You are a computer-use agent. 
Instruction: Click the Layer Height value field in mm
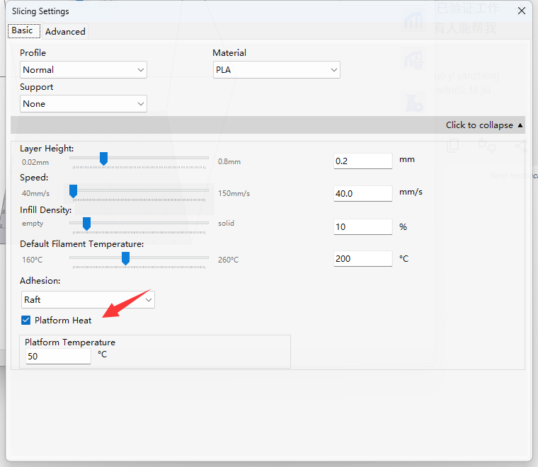362,161
